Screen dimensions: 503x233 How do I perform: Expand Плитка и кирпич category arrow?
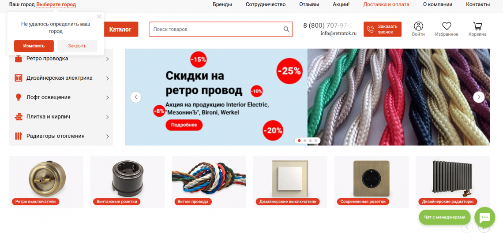[108, 117]
